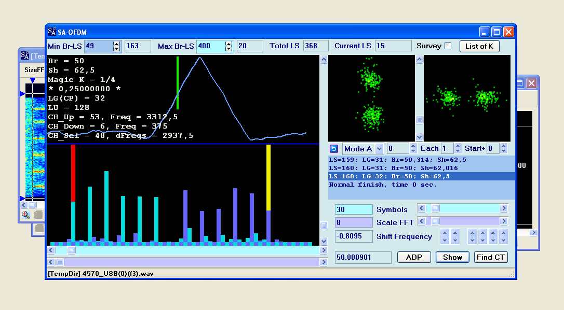Screen dimensions: 564x310
Task: Click the spinner next to the Mode A value 0
Action: coord(413,148)
